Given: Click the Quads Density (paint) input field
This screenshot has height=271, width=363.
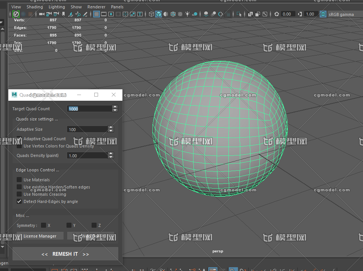Looking at the screenshot, I should [x=87, y=155].
